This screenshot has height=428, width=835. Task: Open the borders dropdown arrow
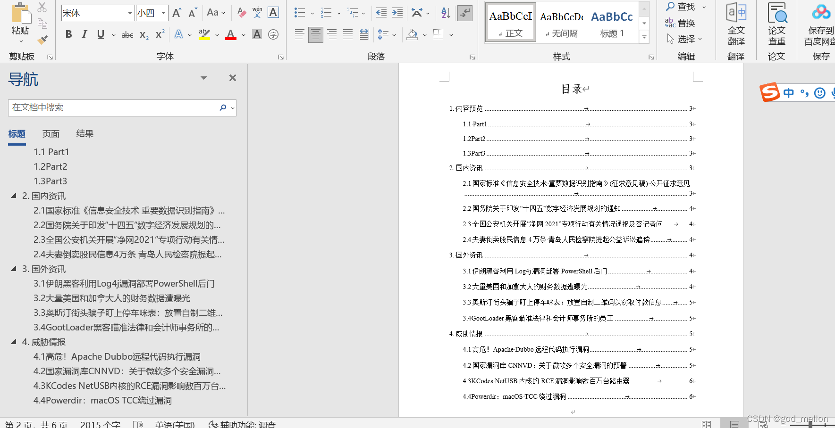[451, 35]
